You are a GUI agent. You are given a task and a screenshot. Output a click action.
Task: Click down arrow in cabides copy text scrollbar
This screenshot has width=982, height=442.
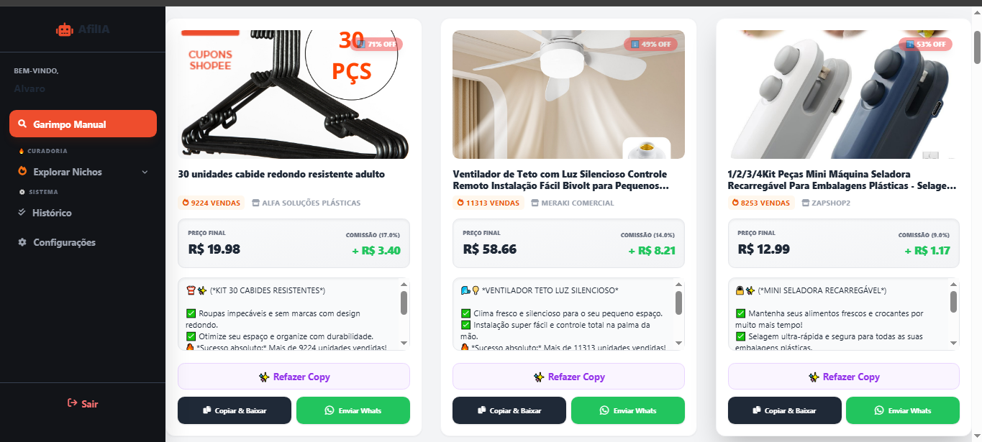click(x=404, y=344)
